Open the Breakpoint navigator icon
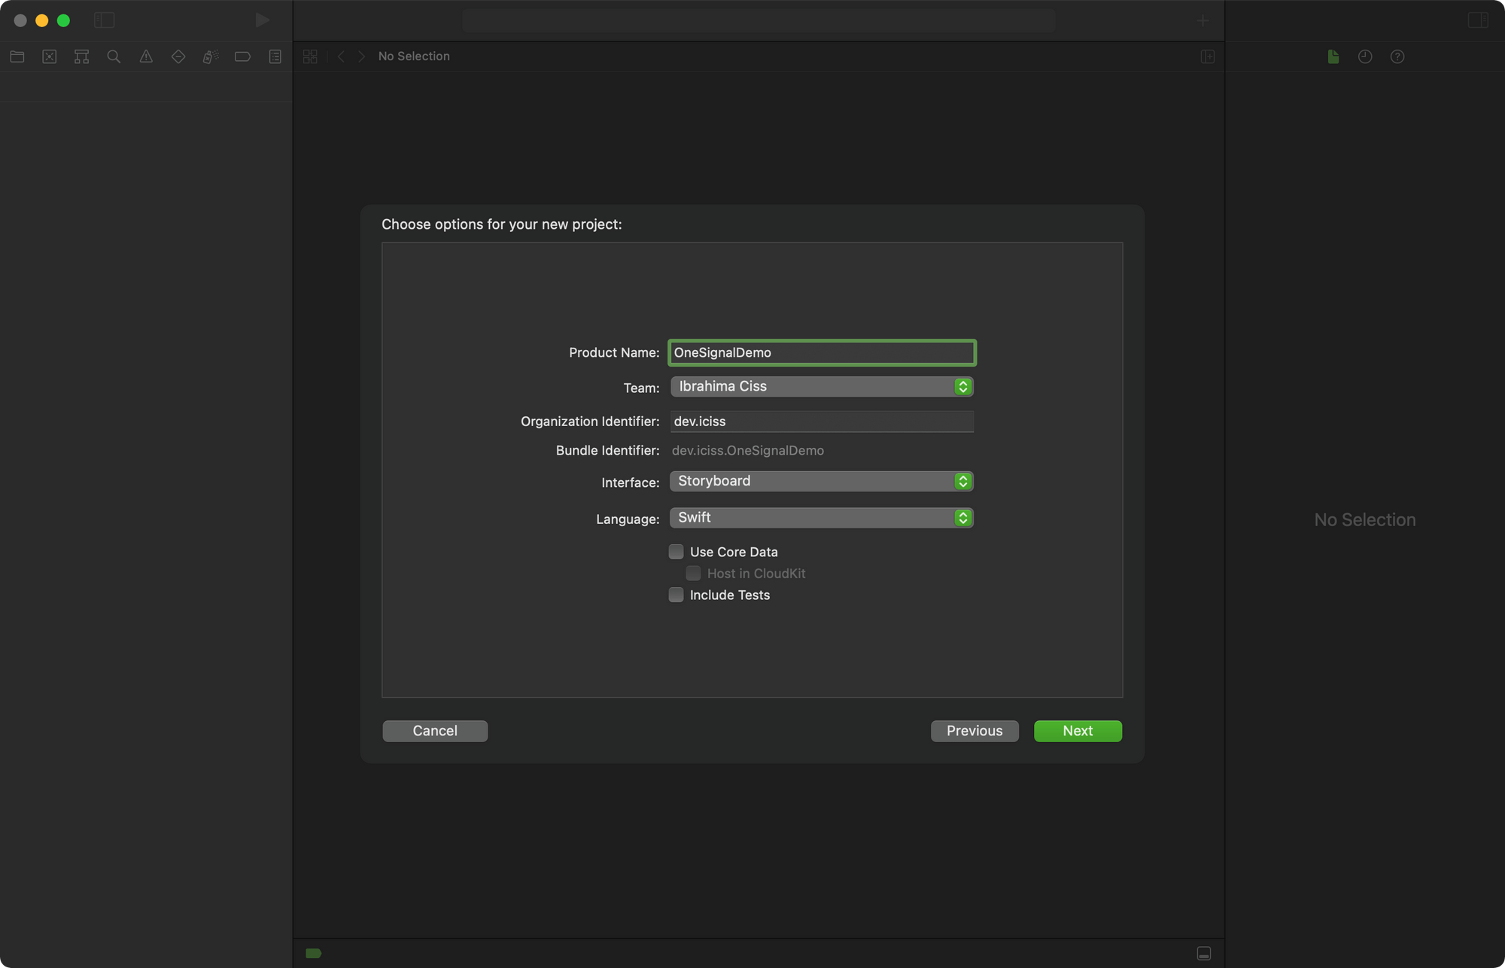The image size is (1505, 968). click(x=242, y=56)
